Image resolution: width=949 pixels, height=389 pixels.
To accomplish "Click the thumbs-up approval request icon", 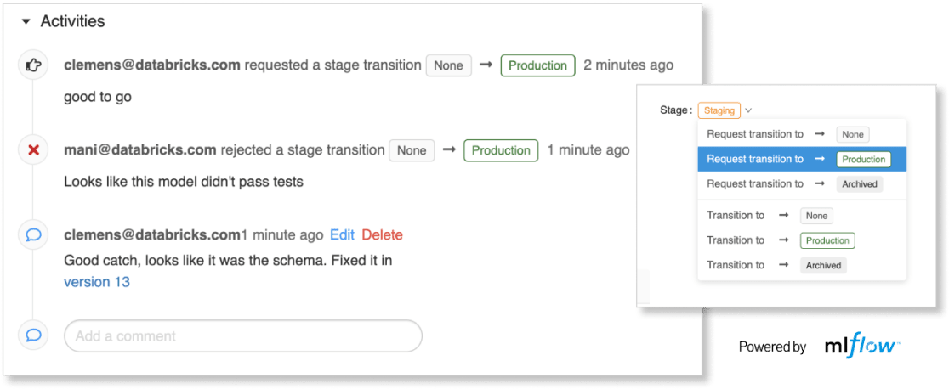I will 34,65.
